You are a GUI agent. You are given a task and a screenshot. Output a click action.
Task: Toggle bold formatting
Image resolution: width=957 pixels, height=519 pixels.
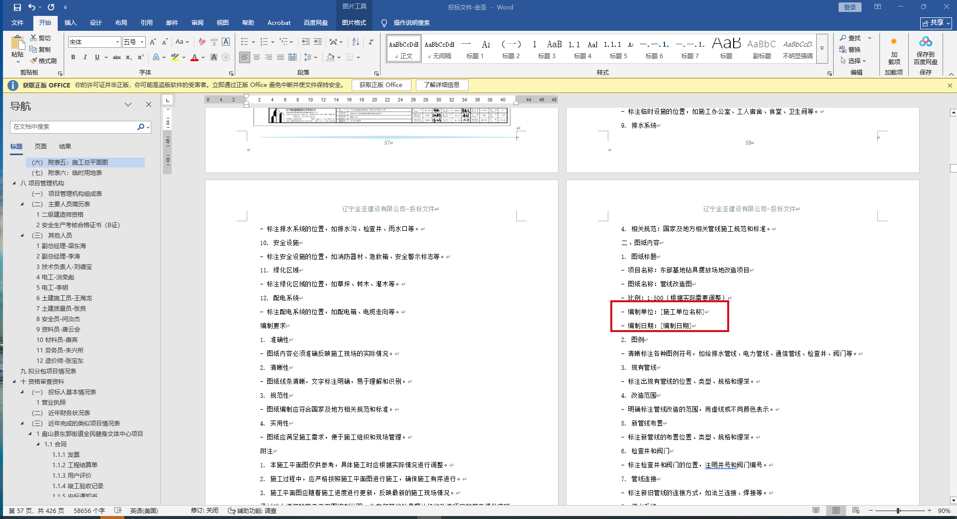click(x=73, y=57)
